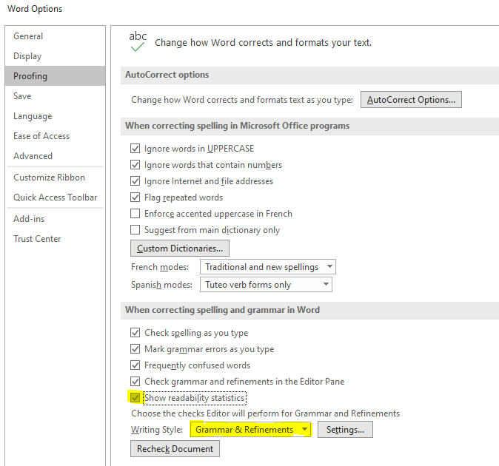Image resolution: width=499 pixels, height=466 pixels.
Task: Click Recheck Document button
Action: pos(175,449)
